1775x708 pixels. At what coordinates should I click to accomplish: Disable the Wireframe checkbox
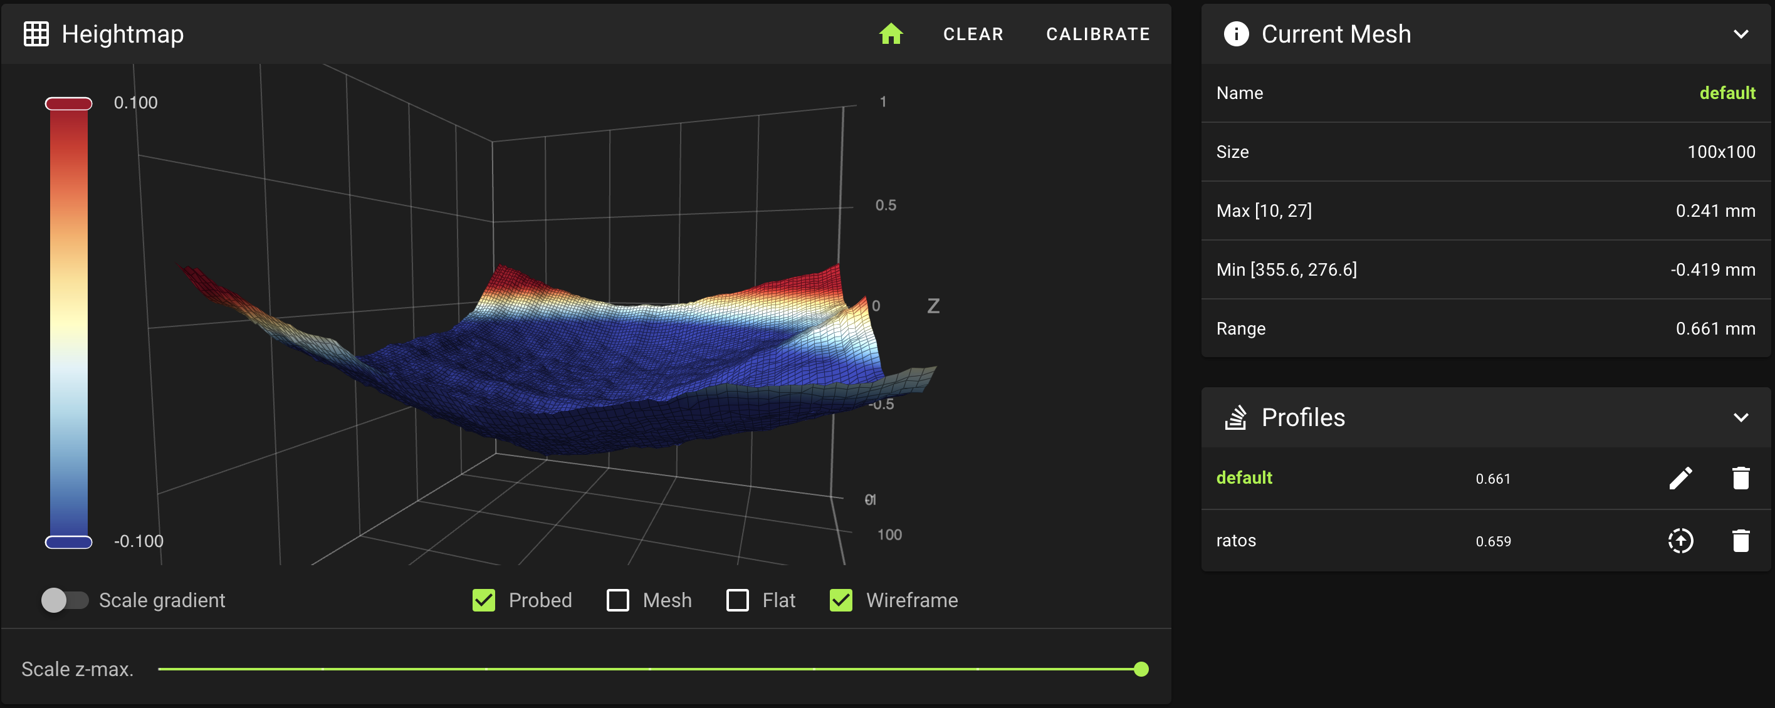[x=840, y=600]
